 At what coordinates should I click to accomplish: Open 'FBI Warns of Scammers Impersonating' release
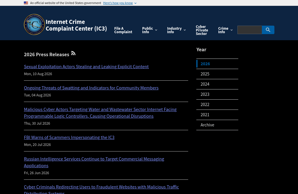pos(69,137)
